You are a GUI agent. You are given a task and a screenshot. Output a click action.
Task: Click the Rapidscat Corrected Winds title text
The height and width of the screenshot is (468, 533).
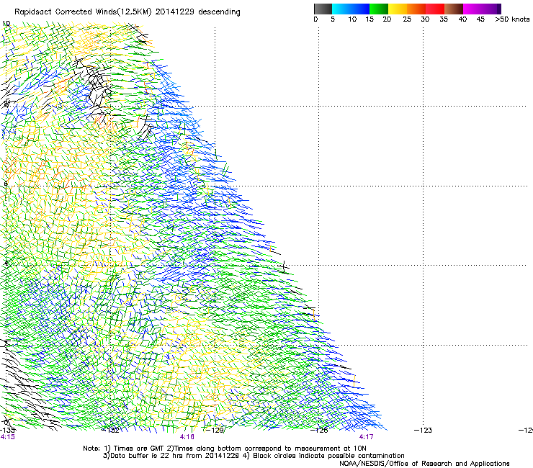127,12
